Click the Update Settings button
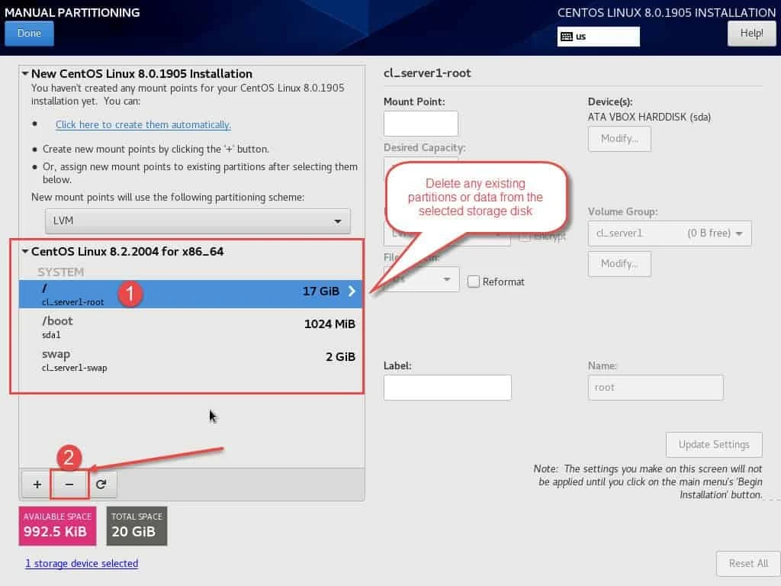This screenshot has width=781, height=586. 713,444
